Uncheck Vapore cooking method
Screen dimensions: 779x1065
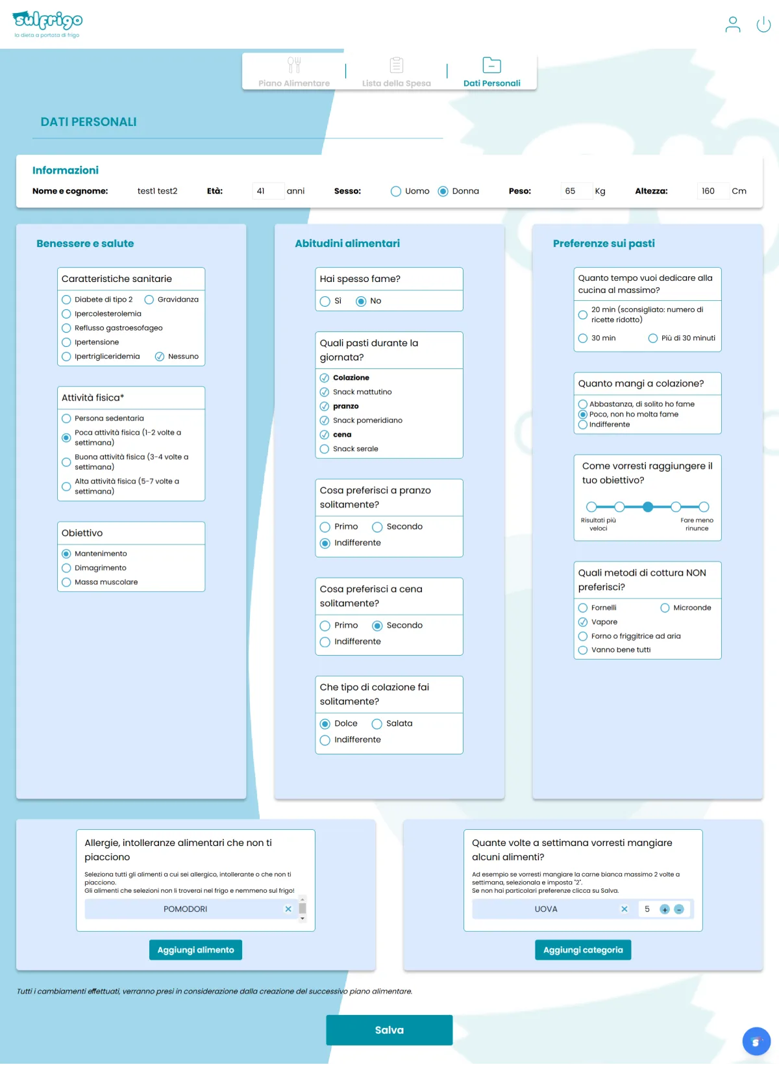tap(583, 622)
